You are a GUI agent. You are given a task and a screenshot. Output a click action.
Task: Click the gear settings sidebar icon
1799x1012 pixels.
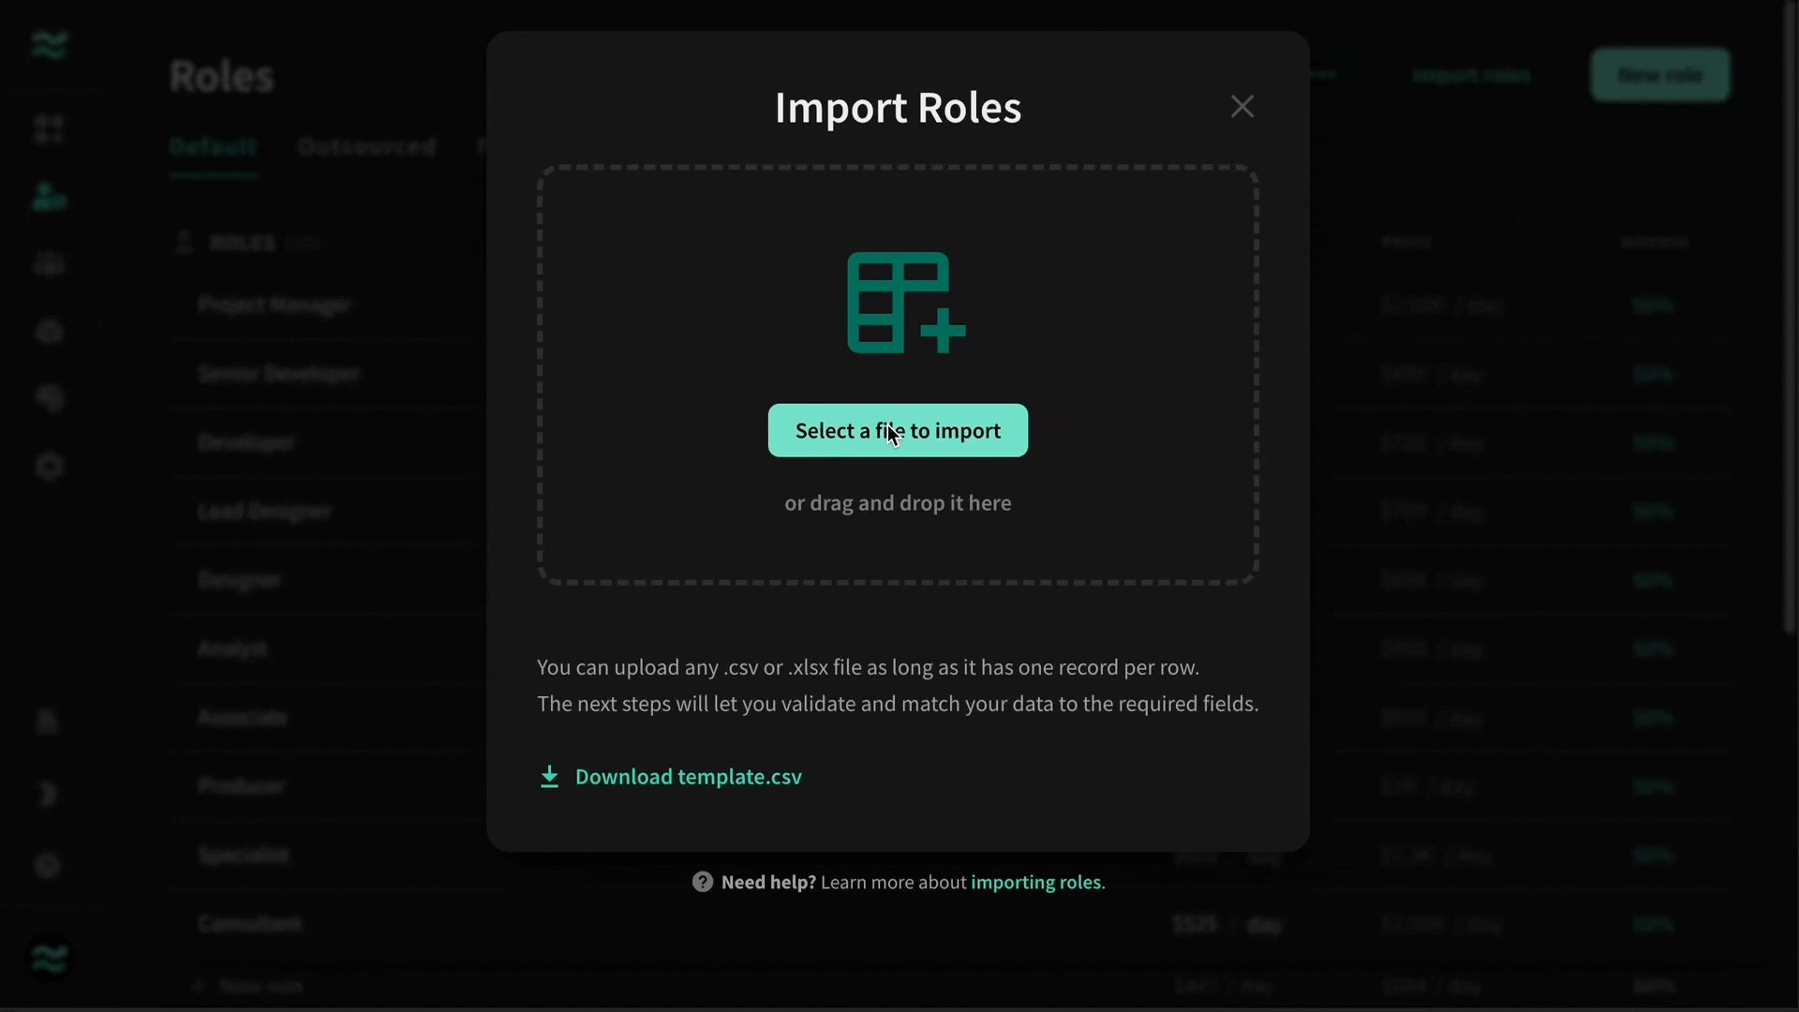tap(49, 466)
